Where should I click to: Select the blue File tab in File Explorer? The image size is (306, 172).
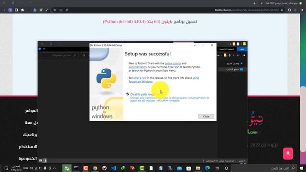coord(242,49)
